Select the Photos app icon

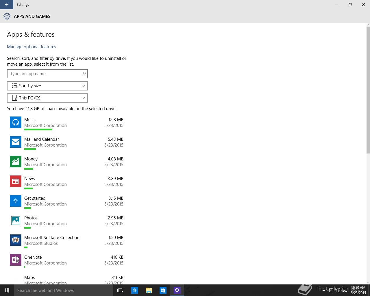coord(16,221)
